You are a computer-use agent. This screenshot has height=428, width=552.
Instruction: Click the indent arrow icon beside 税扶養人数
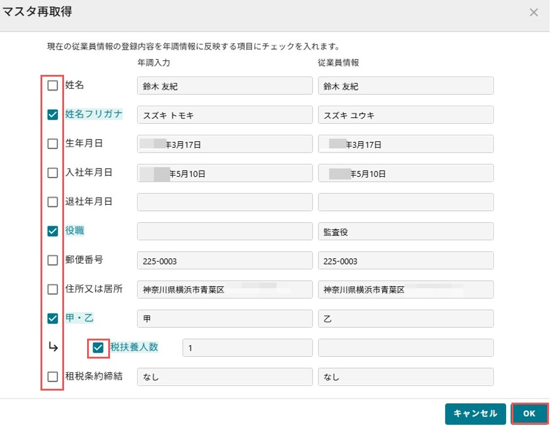[x=53, y=347]
